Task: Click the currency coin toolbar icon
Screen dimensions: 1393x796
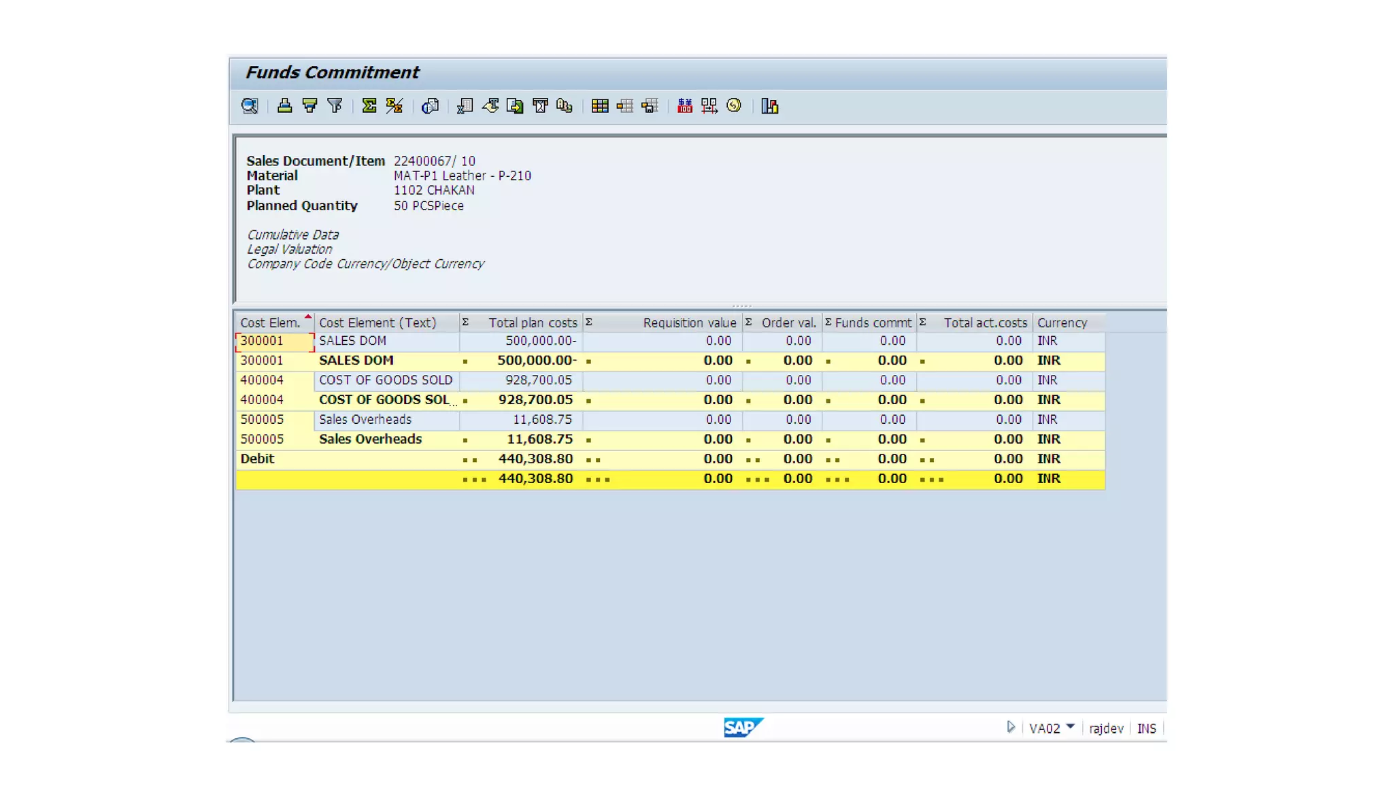Action: click(734, 106)
